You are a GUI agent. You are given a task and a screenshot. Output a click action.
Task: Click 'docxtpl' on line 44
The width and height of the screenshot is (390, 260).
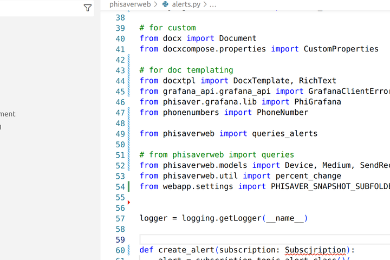coord(179,81)
